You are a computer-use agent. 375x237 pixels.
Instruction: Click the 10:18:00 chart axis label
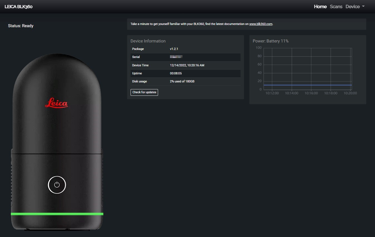331,93
